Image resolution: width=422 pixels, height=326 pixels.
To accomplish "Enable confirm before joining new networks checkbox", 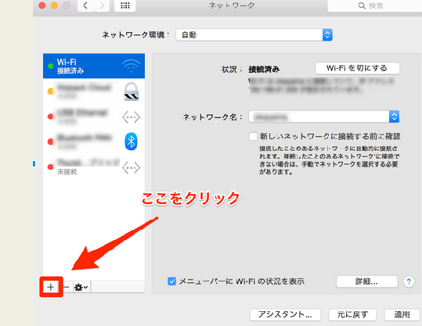I will coord(253,136).
